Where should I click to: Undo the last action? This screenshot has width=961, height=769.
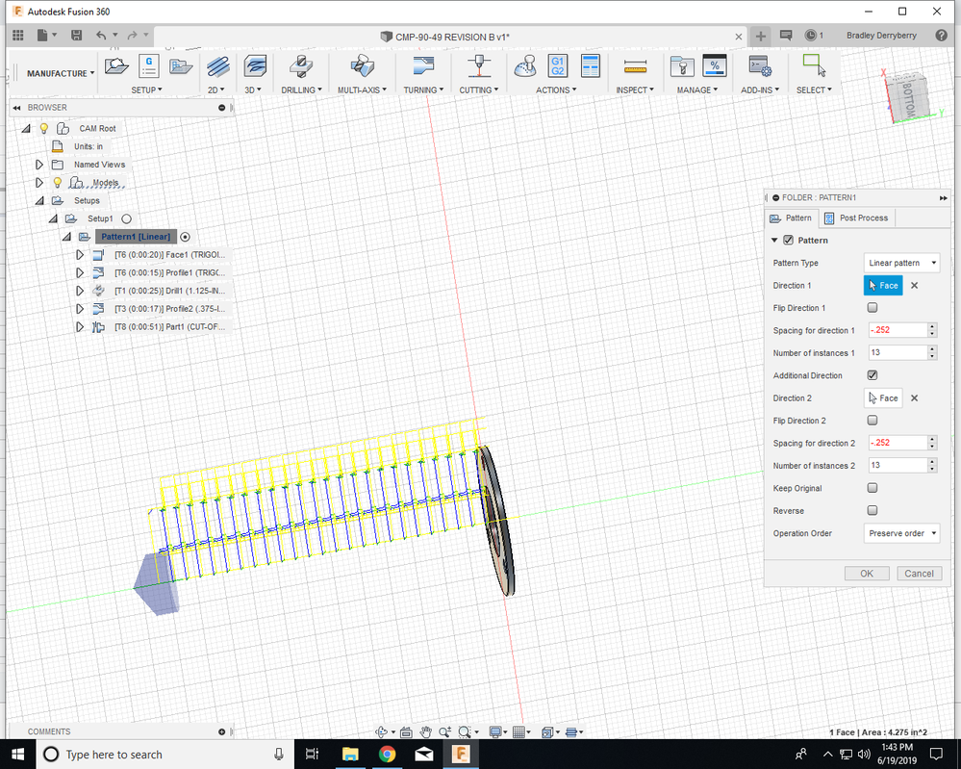[101, 36]
